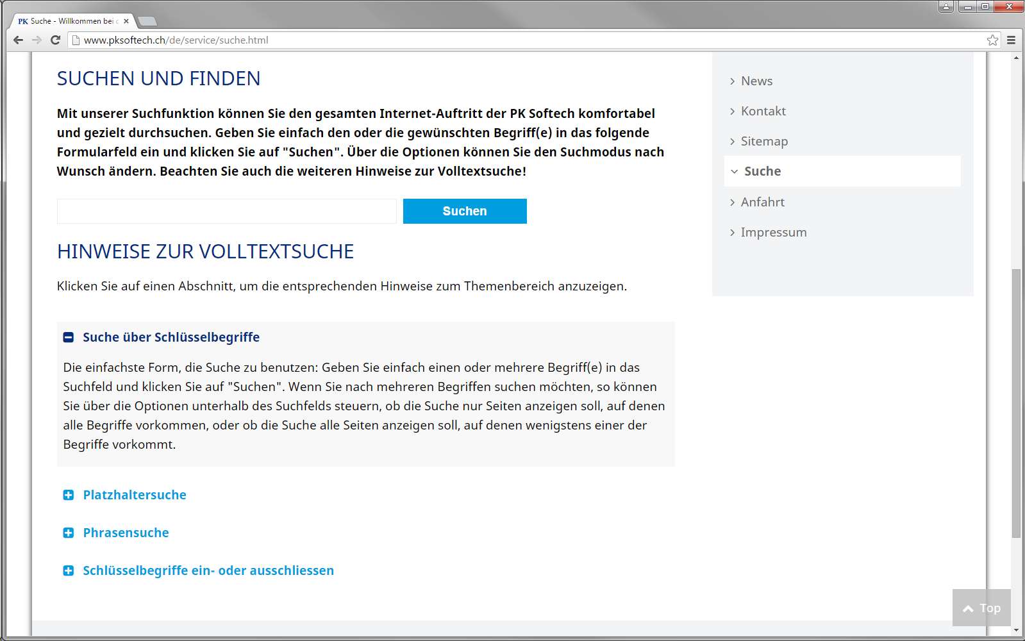Open the Impressum sidebar link
Viewport: 1025px width, 641px height.
click(773, 232)
